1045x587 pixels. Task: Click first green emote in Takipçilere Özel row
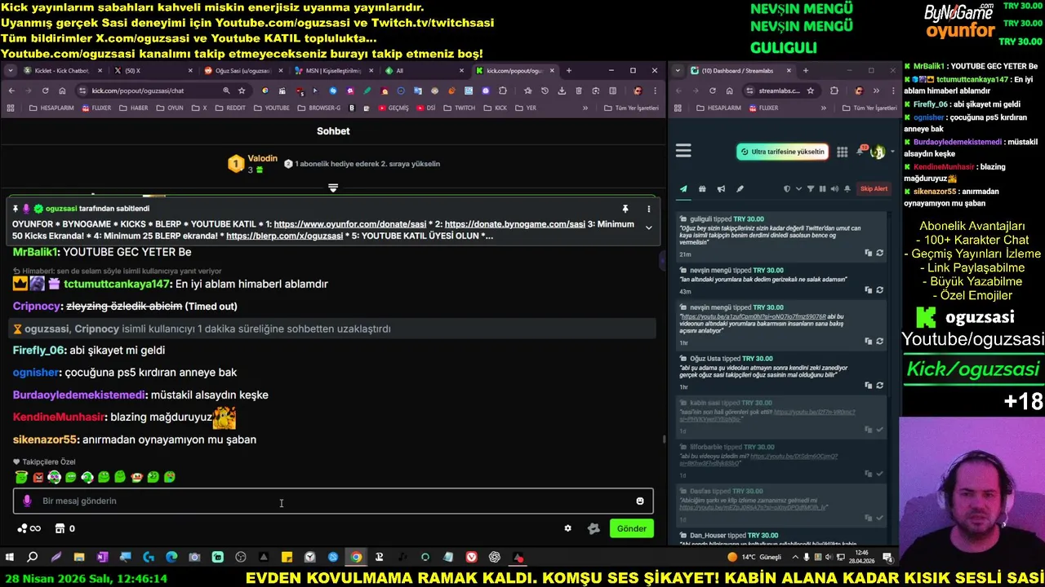(x=21, y=477)
